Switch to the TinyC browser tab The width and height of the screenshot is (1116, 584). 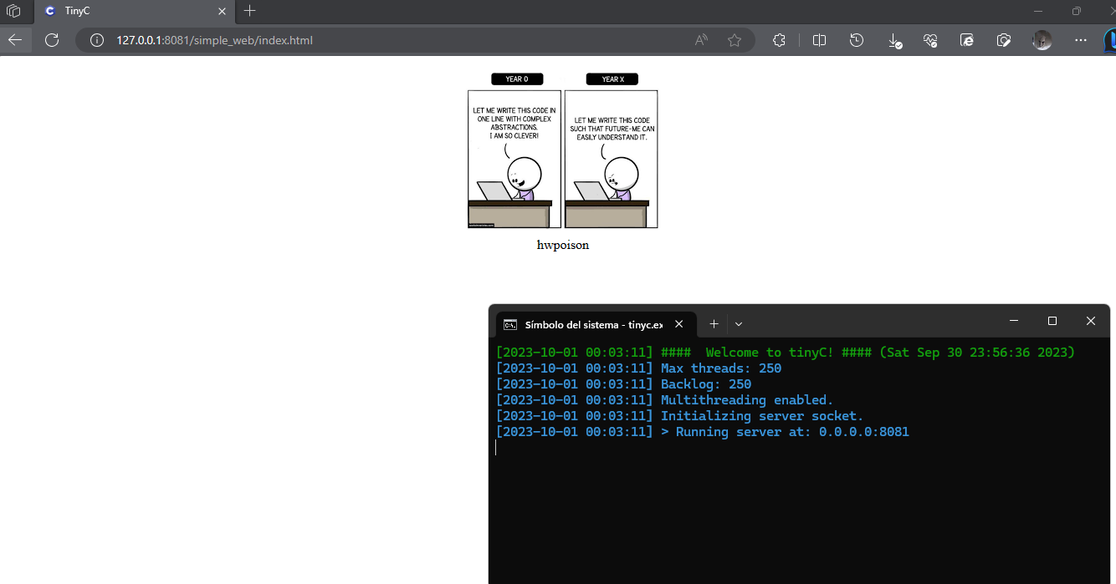coord(135,11)
